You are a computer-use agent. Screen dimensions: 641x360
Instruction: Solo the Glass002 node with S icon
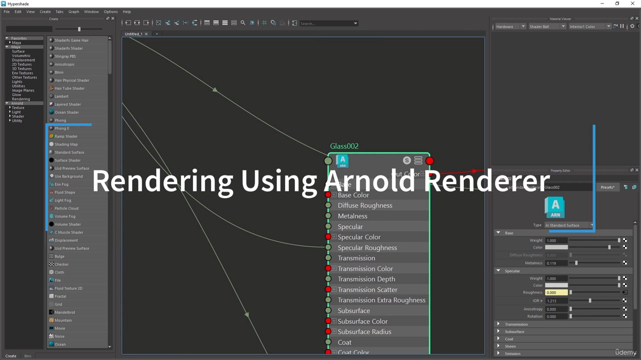tap(407, 160)
